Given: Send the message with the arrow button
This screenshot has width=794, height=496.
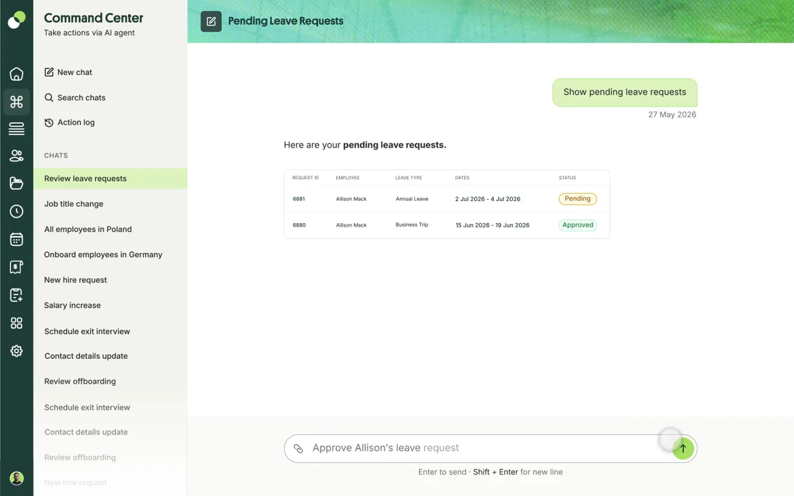Looking at the screenshot, I should point(683,448).
